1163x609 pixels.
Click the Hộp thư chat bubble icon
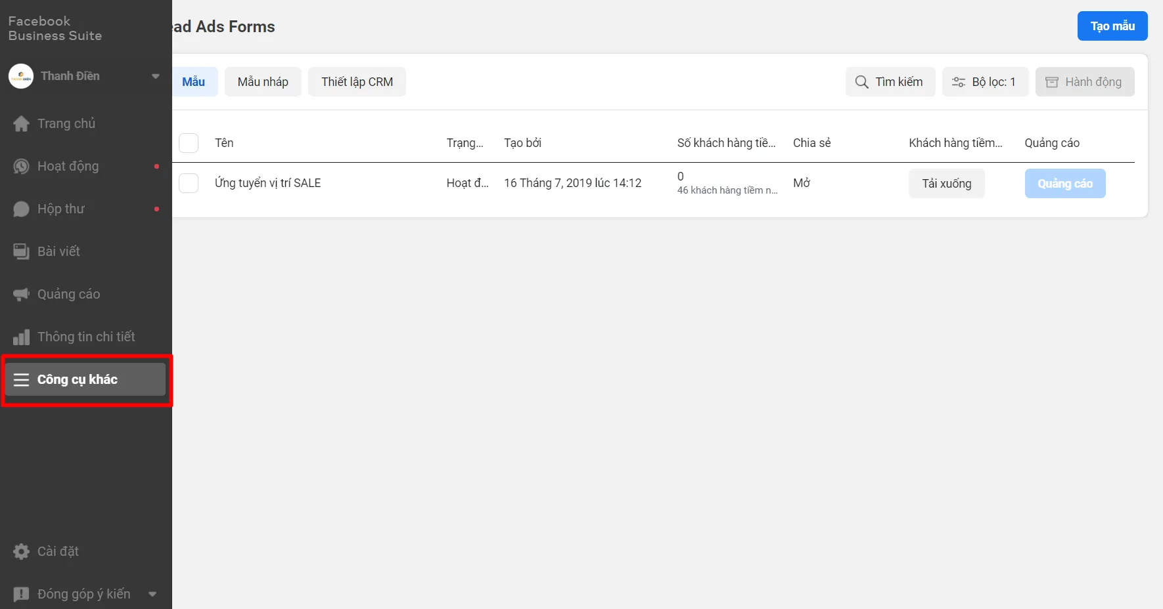tap(21, 209)
